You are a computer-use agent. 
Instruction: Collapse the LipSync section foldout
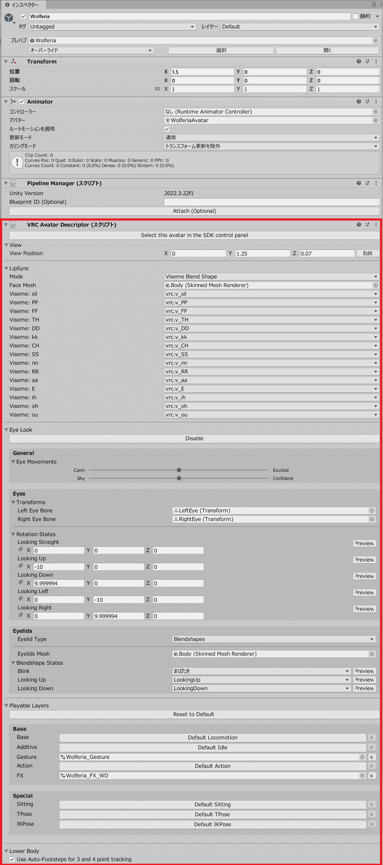click(x=6, y=268)
